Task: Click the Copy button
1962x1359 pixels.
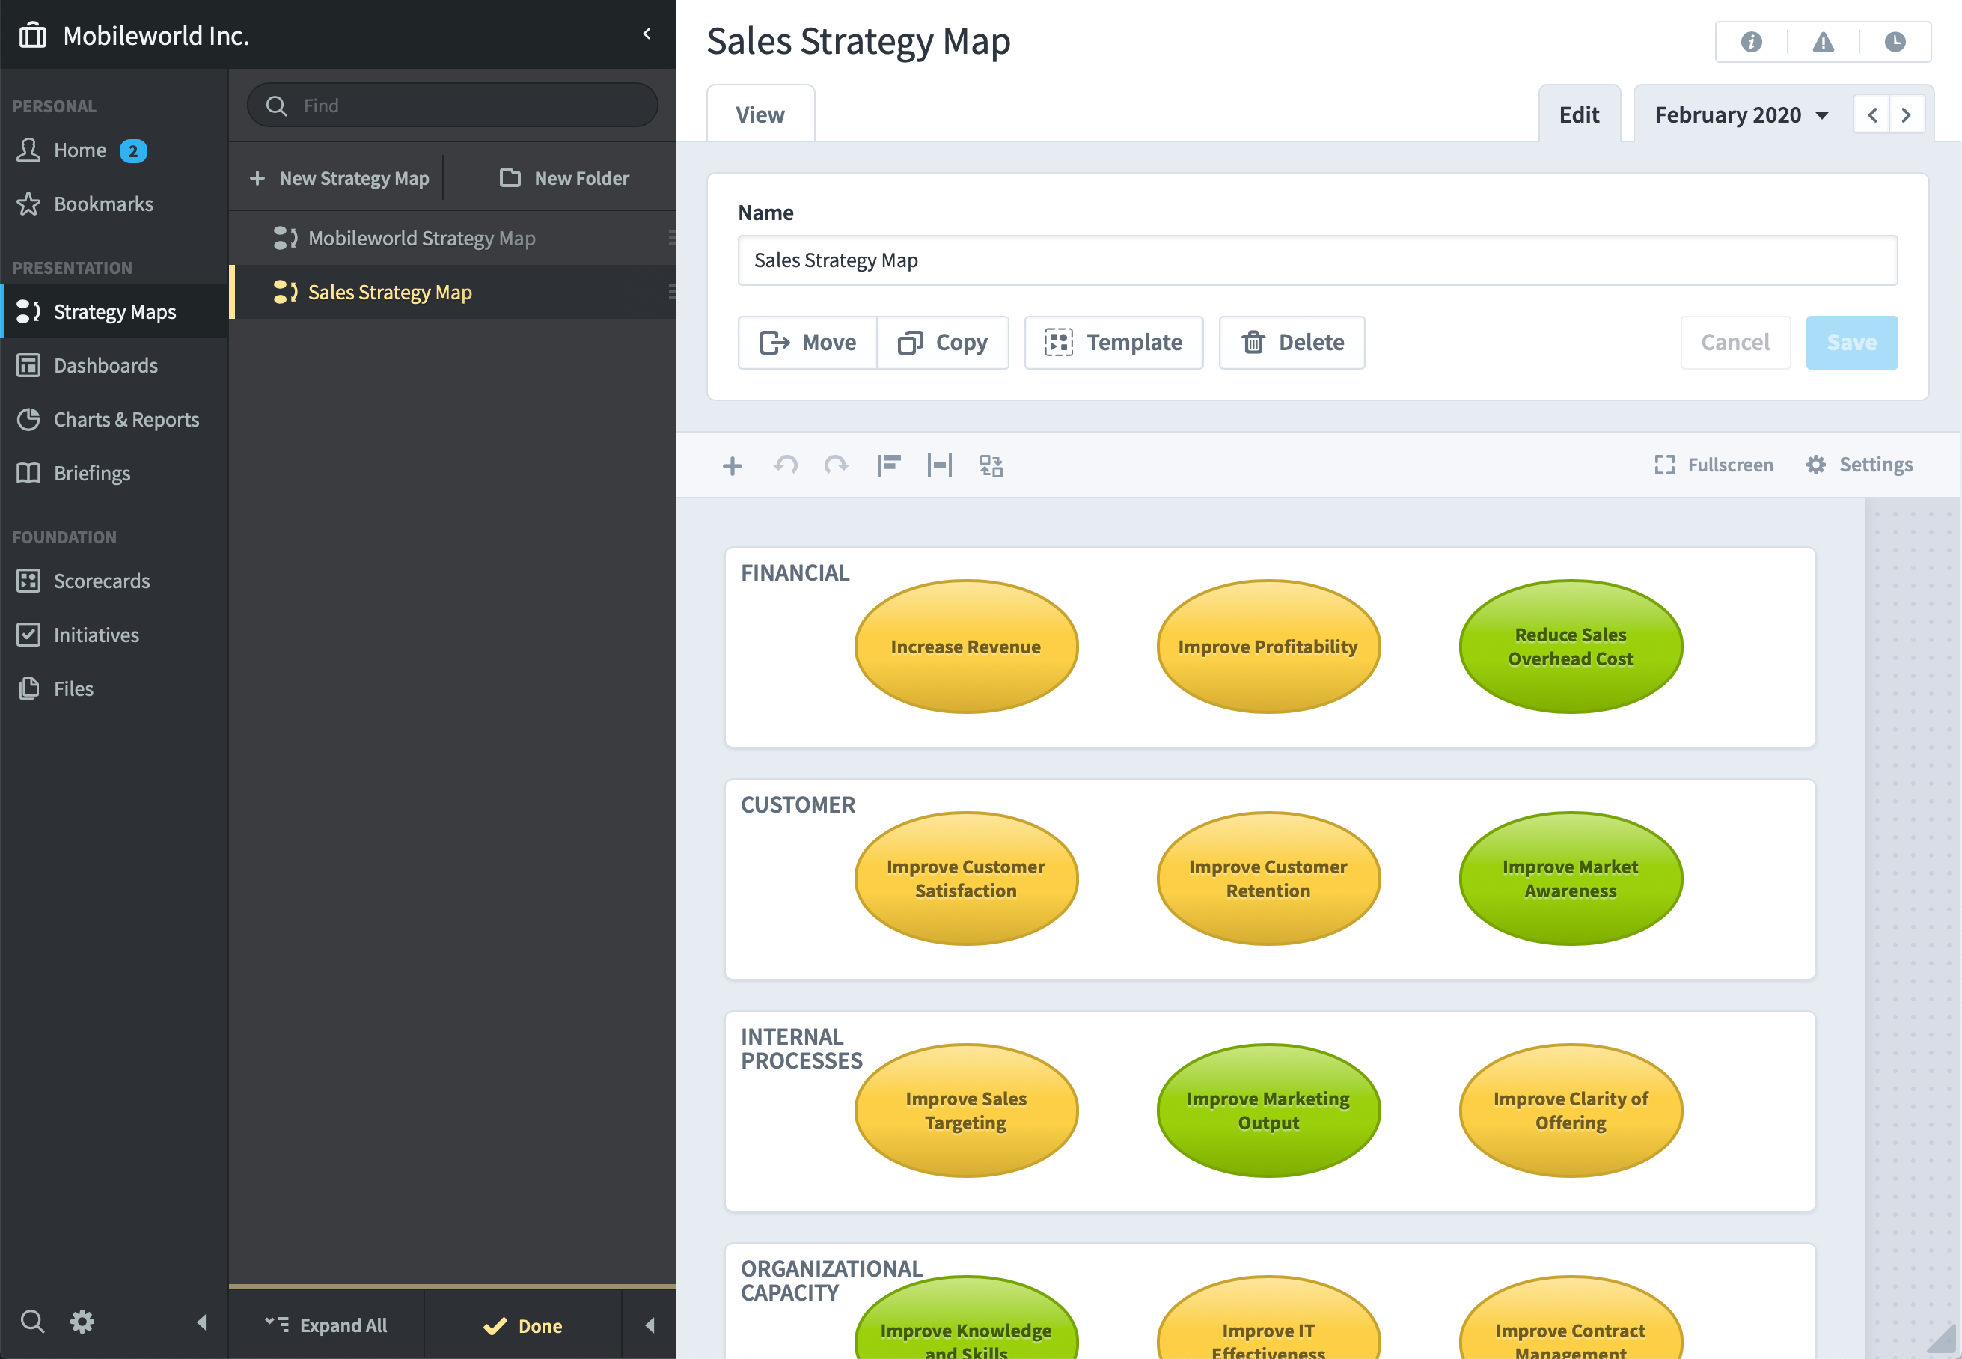Action: [943, 343]
